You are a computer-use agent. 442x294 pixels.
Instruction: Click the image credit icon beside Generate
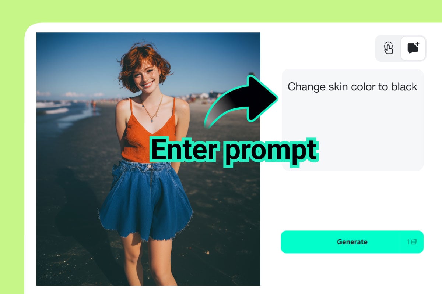click(x=414, y=242)
